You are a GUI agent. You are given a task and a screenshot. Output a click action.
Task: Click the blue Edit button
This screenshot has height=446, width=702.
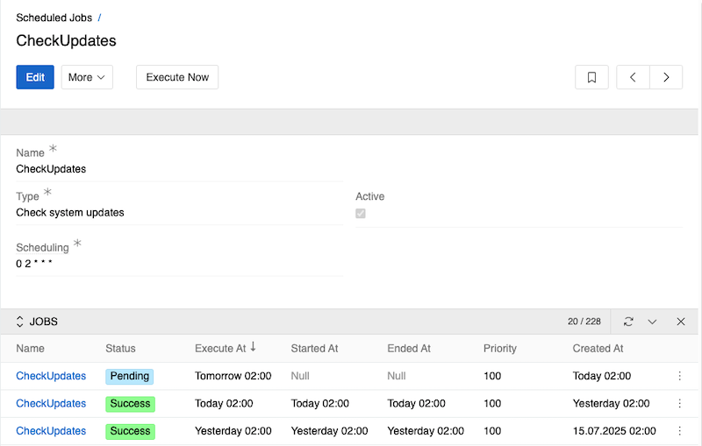(x=35, y=77)
